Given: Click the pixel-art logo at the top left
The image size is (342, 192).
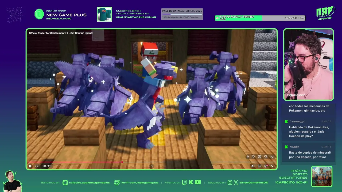Looking at the screenshot, I should [x=14, y=14].
